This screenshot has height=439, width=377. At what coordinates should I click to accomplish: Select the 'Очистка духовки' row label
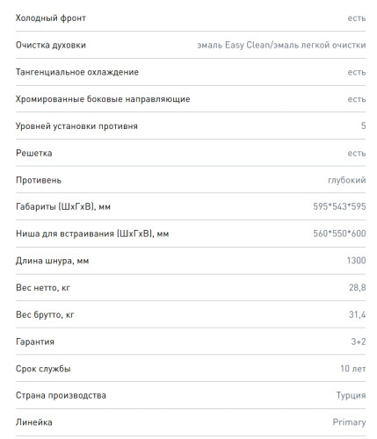[x=51, y=45]
